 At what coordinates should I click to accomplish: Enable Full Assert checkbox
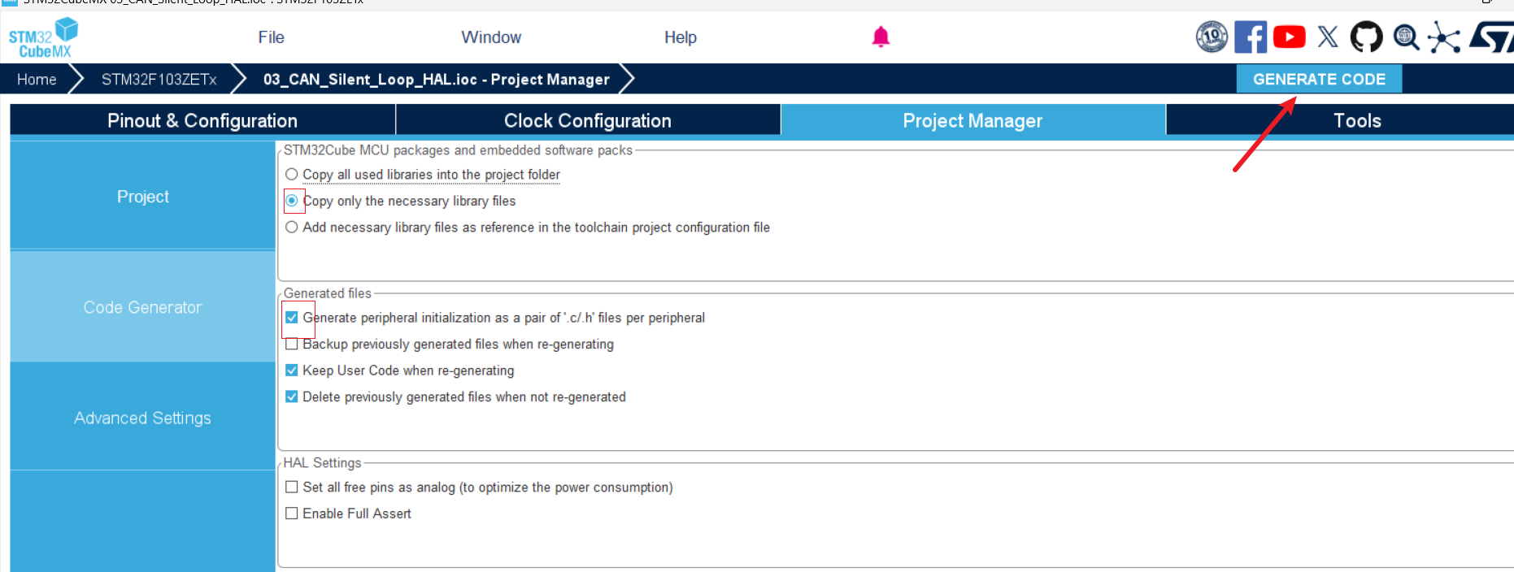[292, 513]
